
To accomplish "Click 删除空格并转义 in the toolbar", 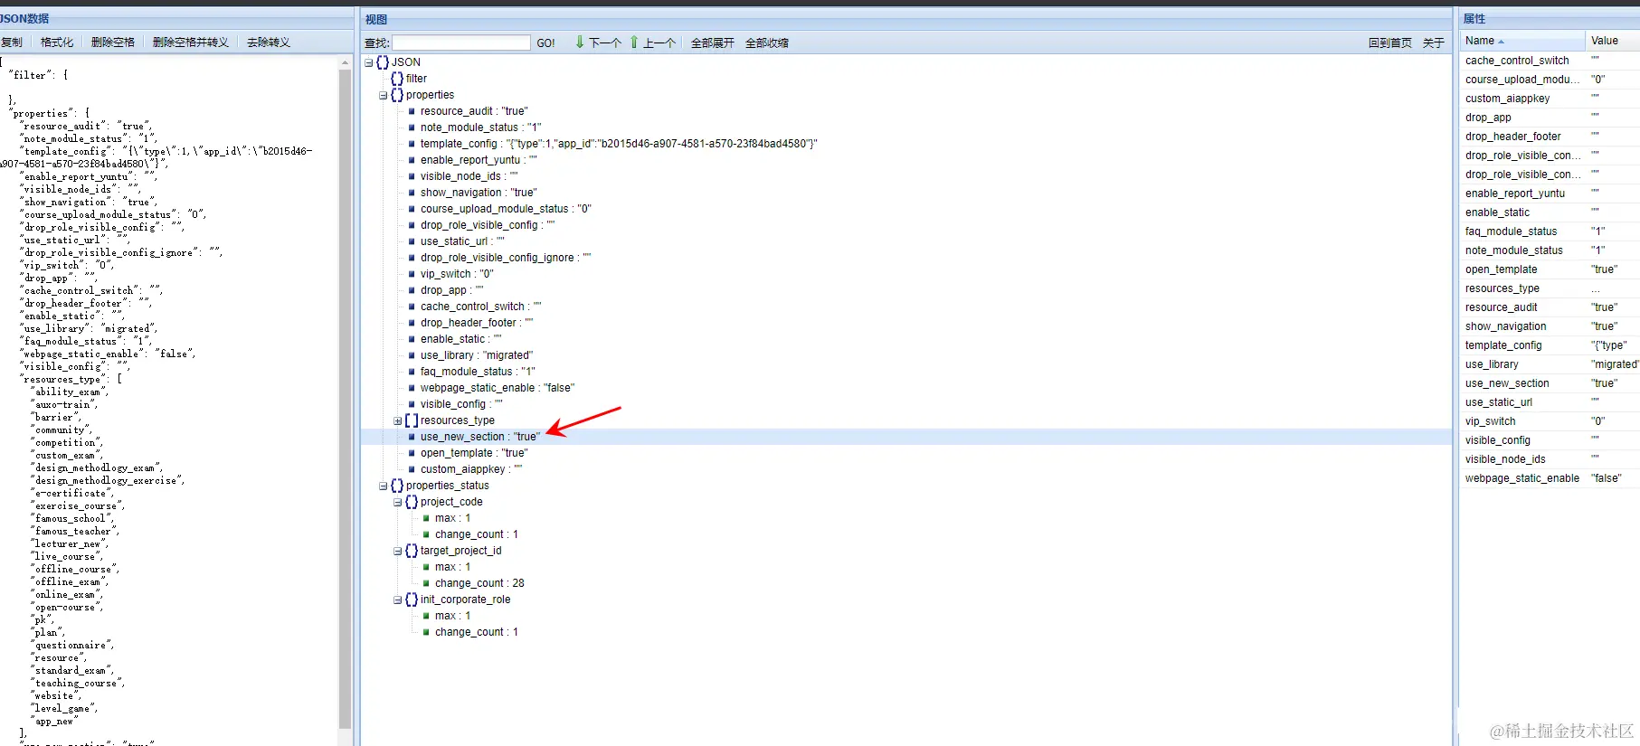I will 191,42.
